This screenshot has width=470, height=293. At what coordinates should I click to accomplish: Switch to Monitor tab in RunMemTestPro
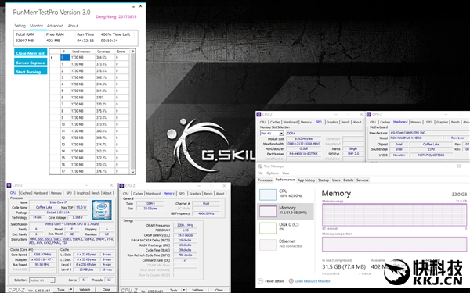pos(36,26)
